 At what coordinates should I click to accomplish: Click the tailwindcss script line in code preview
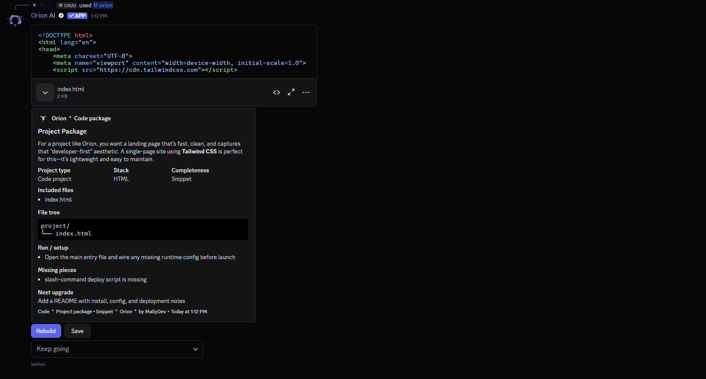(145, 70)
